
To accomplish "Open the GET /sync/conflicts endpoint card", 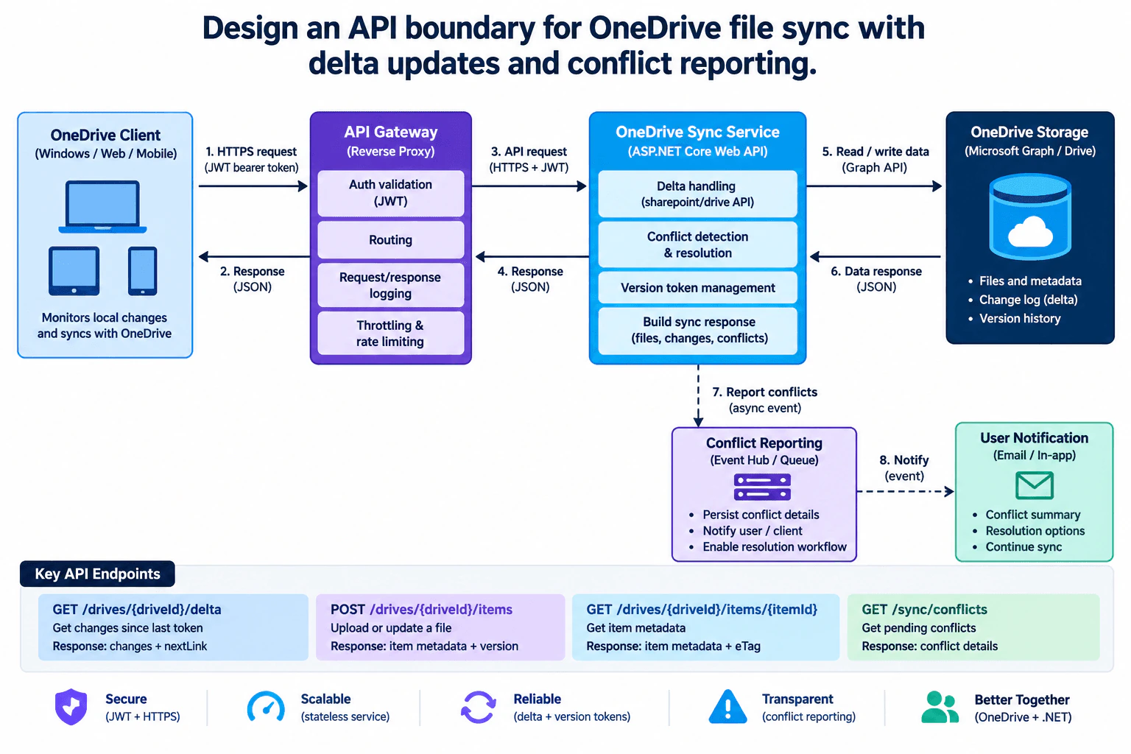I will 973,627.
